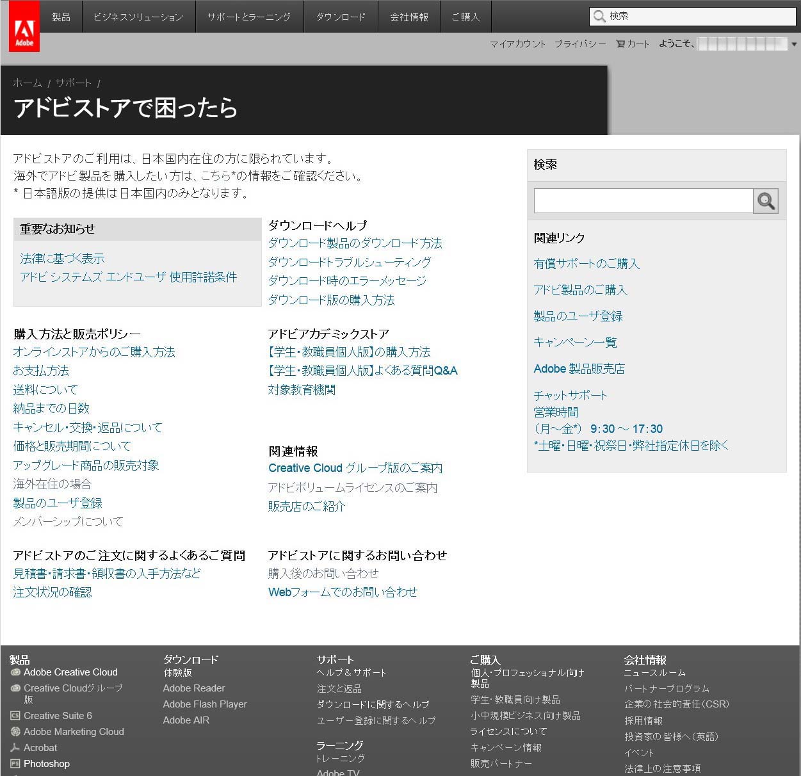
Task: Open the サポートとラーニング menu
Action: coord(249,17)
